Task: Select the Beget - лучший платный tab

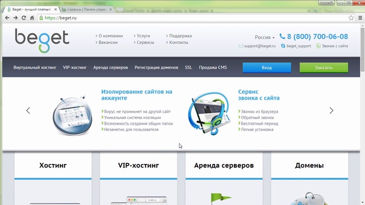Action: (x=32, y=10)
